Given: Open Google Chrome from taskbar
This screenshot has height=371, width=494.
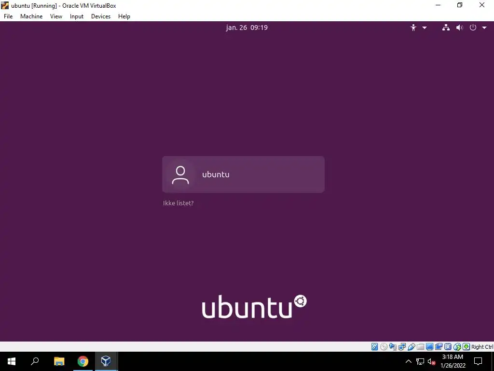Looking at the screenshot, I should click(x=83, y=361).
